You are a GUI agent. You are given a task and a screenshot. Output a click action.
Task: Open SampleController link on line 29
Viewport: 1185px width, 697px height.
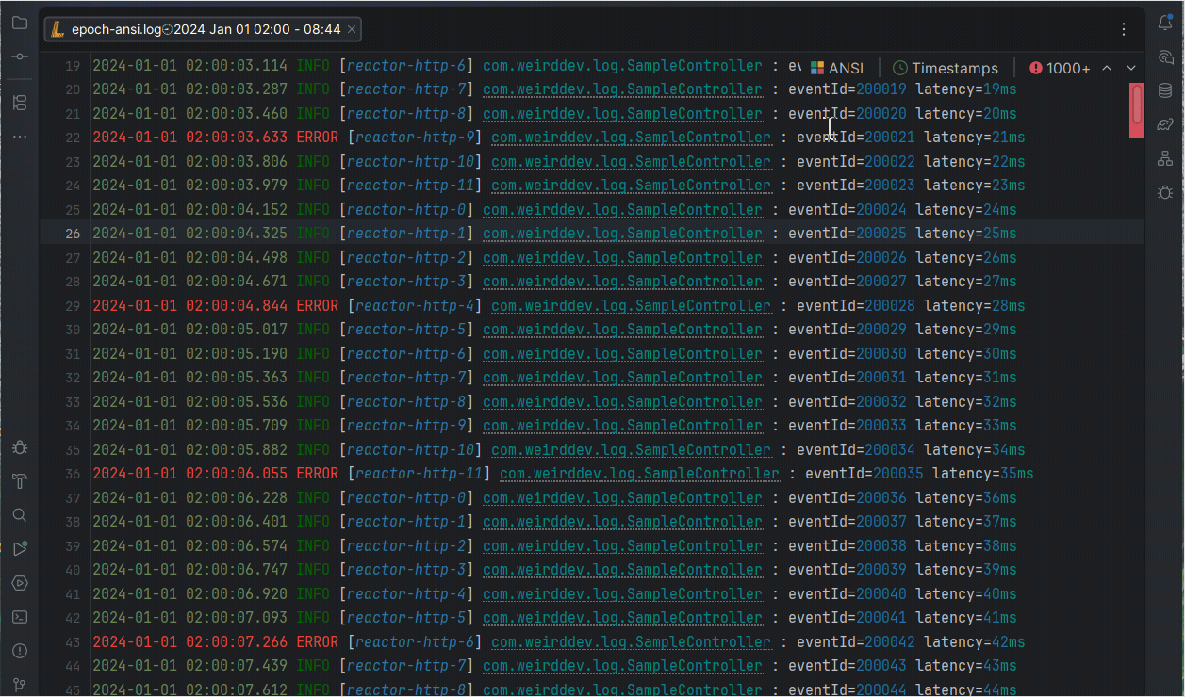coord(631,305)
